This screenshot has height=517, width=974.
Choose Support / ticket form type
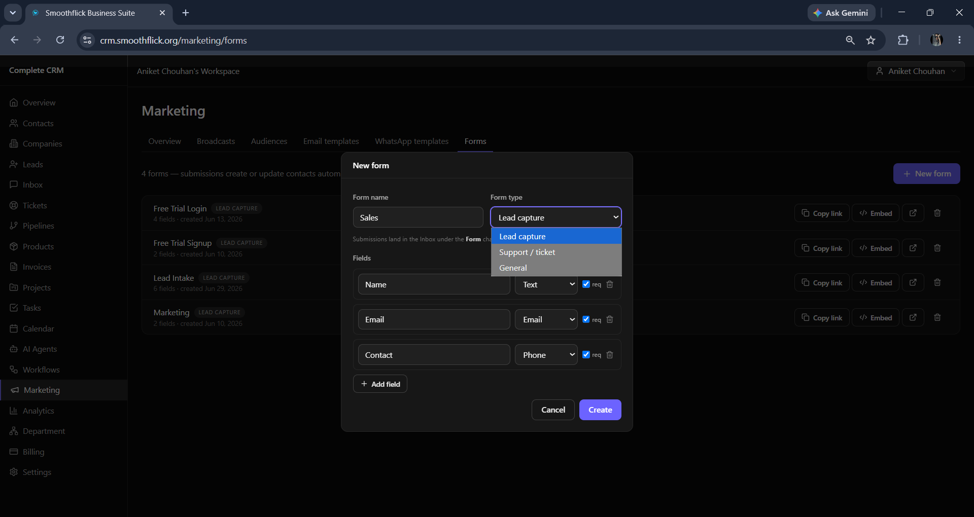click(x=556, y=252)
